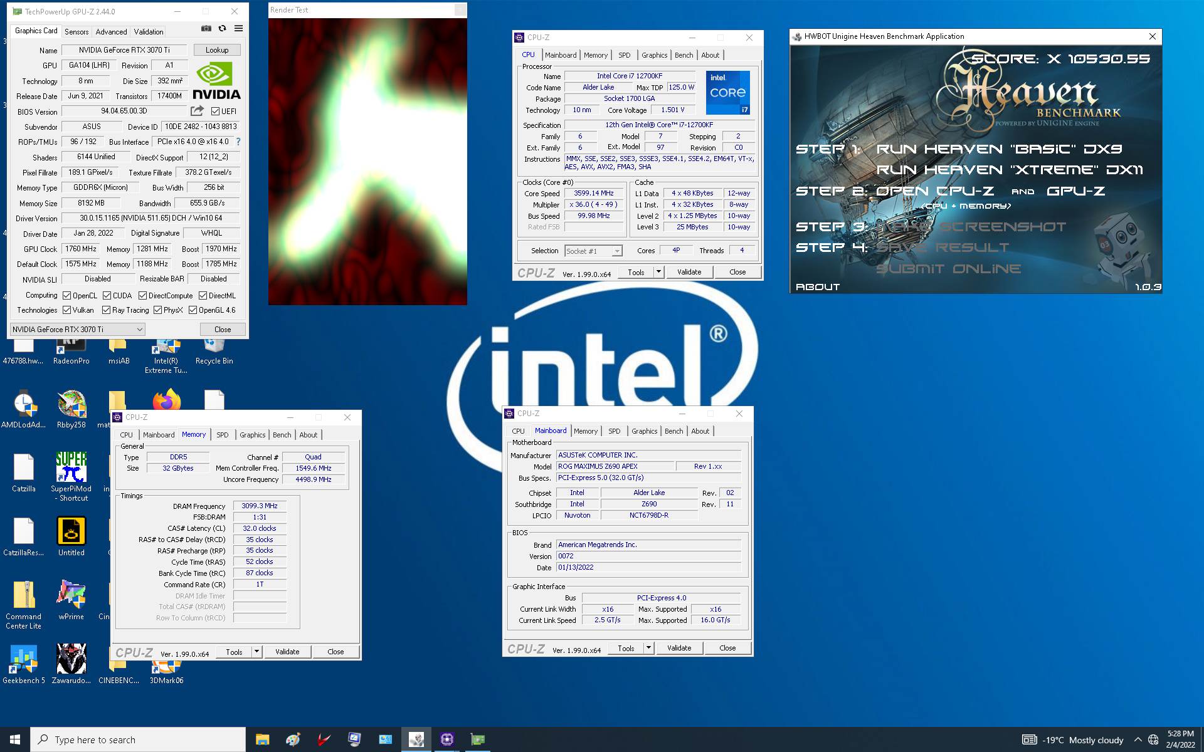Image resolution: width=1204 pixels, height=752 pixels.
Task: Click the Windows taskbar search box
Action: click(138, 739)
